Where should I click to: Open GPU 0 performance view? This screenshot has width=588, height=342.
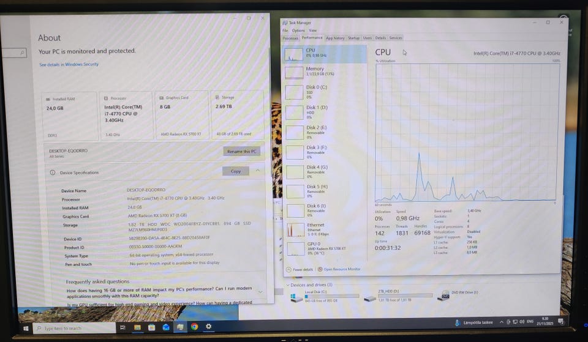[x=325, y=248]
